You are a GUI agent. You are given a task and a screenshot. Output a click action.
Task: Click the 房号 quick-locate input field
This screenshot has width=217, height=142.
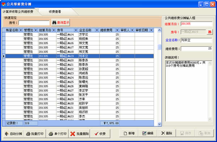[34, 23]
